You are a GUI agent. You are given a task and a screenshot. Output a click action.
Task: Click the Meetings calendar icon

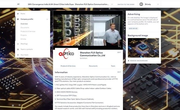tap(18, 44)
